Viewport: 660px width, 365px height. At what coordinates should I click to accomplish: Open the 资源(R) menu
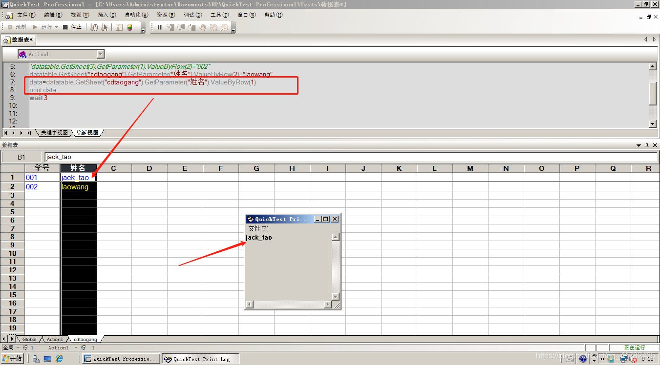point(166,15)
